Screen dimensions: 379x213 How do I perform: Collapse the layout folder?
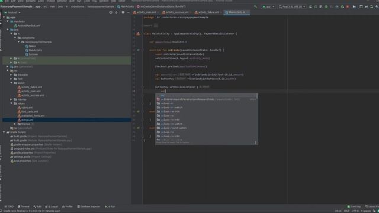(x=11, y=83)
